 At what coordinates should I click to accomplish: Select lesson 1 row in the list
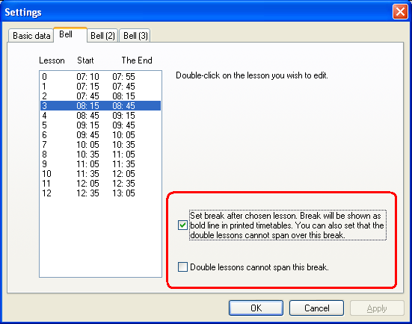coord(100,87)
